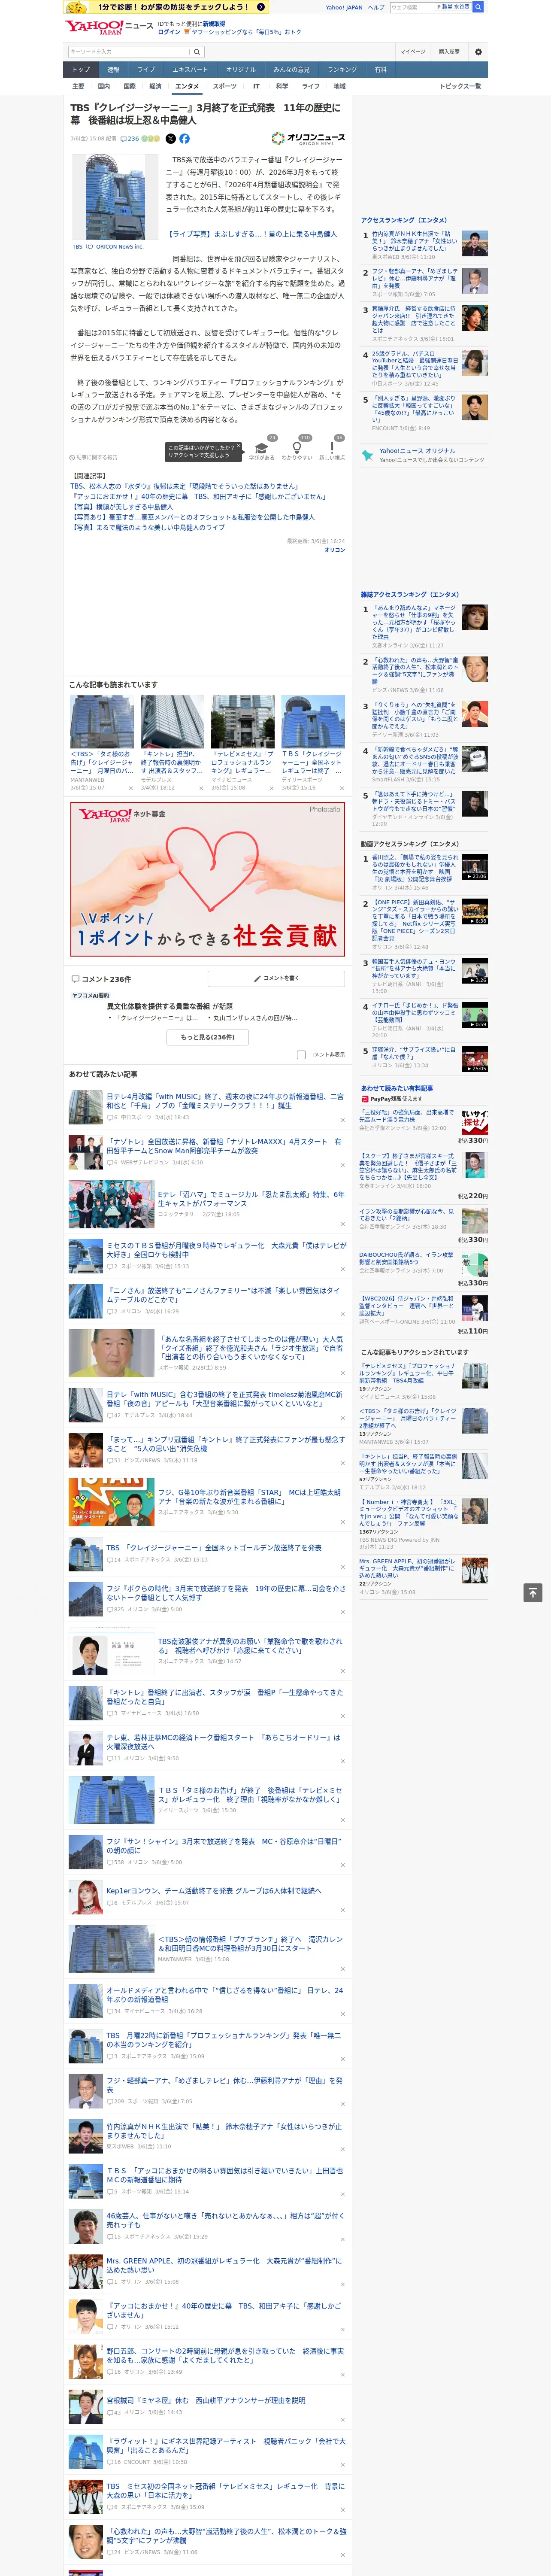
Task: Open video ranking ONE PIECE thumbnail
Action: tap(475, 912)
